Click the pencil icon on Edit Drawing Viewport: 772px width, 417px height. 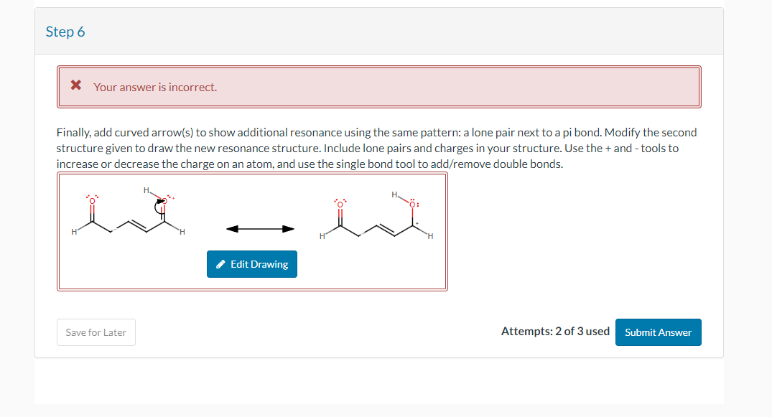(x=220, y=264)
